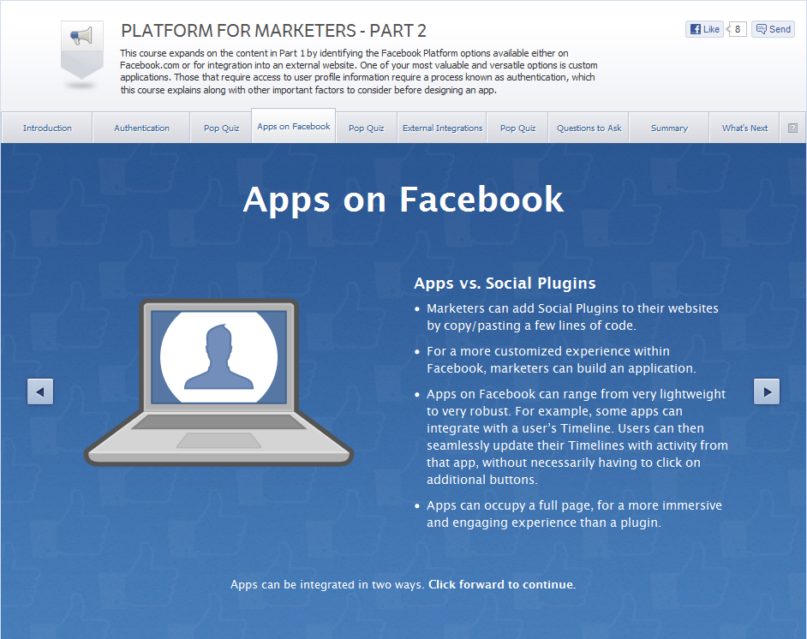Click the laptop profile illustration

click(x=218, y=383)
